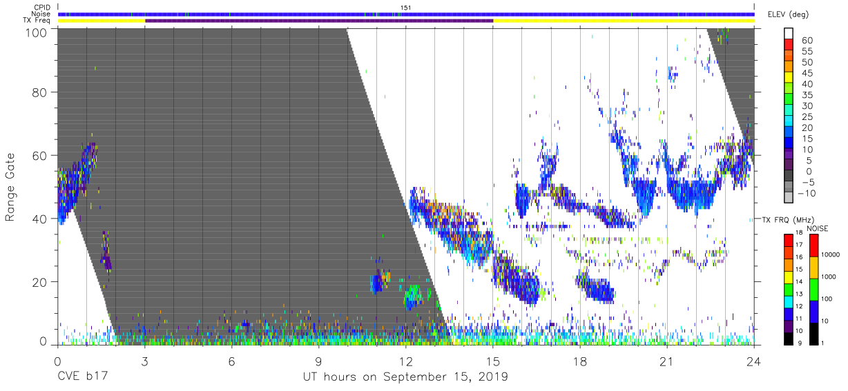This screenshot has width=848, height=391.
Task: Click the red 55-60 swatch in ELEV colorbar
Action: (x=789, y=44)
